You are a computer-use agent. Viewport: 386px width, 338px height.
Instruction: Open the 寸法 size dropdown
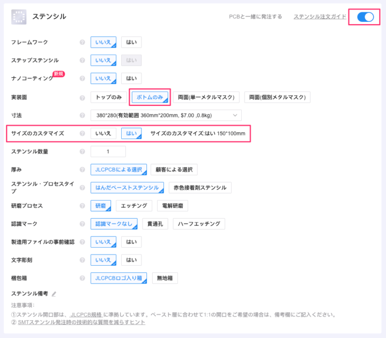[x=166, y=115]
